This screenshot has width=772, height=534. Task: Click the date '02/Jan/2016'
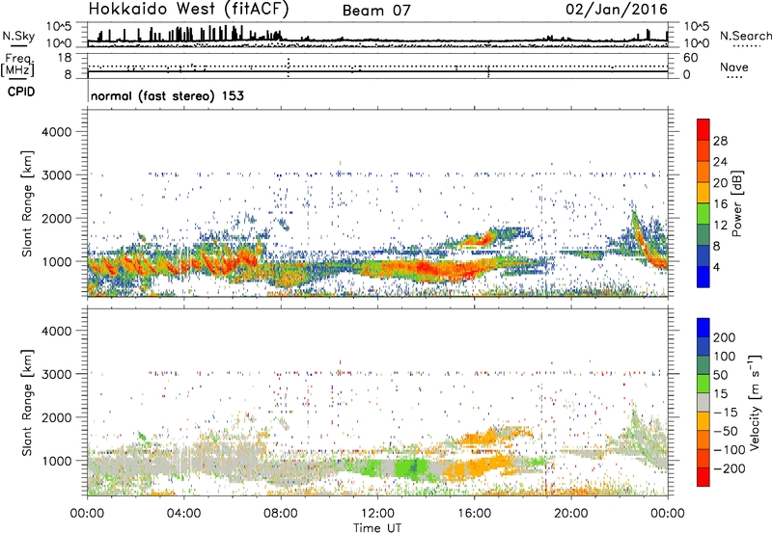coord(617,10)
